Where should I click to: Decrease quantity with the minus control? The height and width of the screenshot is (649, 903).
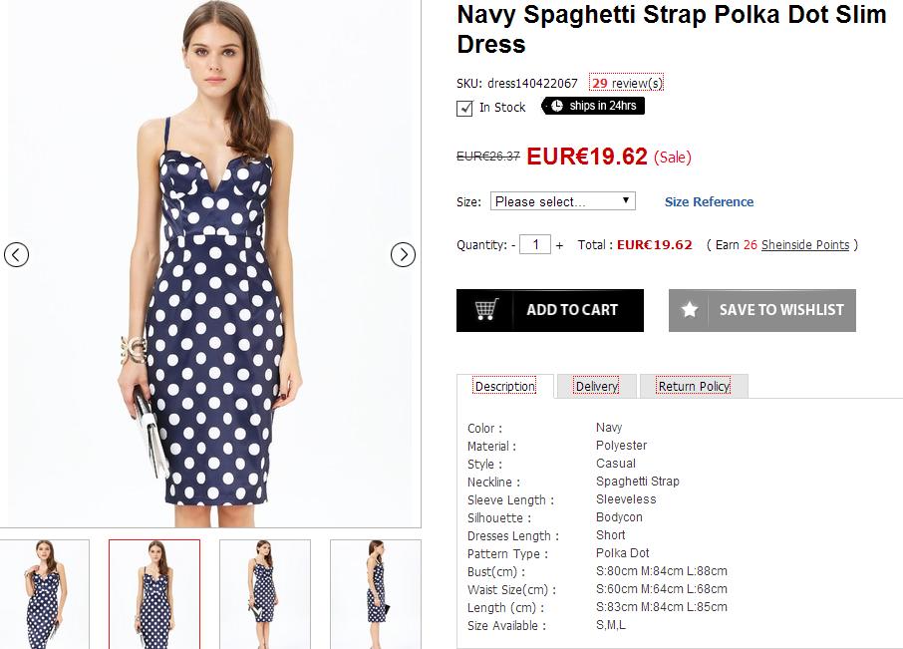[x=514, y=244]
